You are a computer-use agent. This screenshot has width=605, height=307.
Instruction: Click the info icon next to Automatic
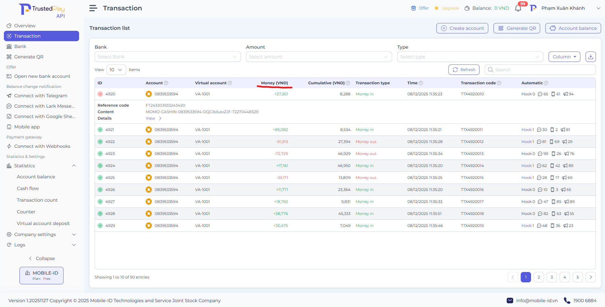[x=546, y=83]
